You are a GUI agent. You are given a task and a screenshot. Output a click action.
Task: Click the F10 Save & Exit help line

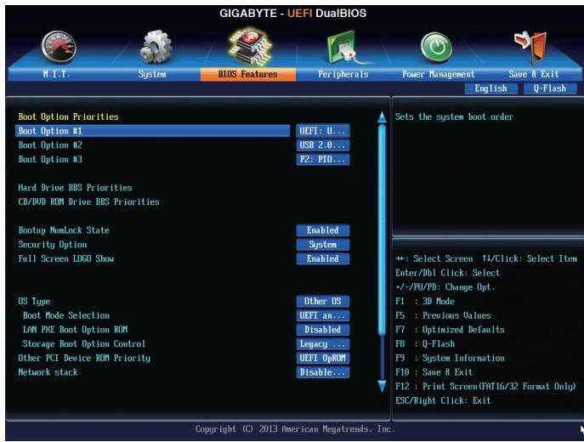(434, 372)
